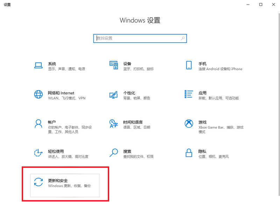Screen dimensions: 280x209
Task: Click description 连接 Android 设备和 iPhone
Action: tap(220, 69)
